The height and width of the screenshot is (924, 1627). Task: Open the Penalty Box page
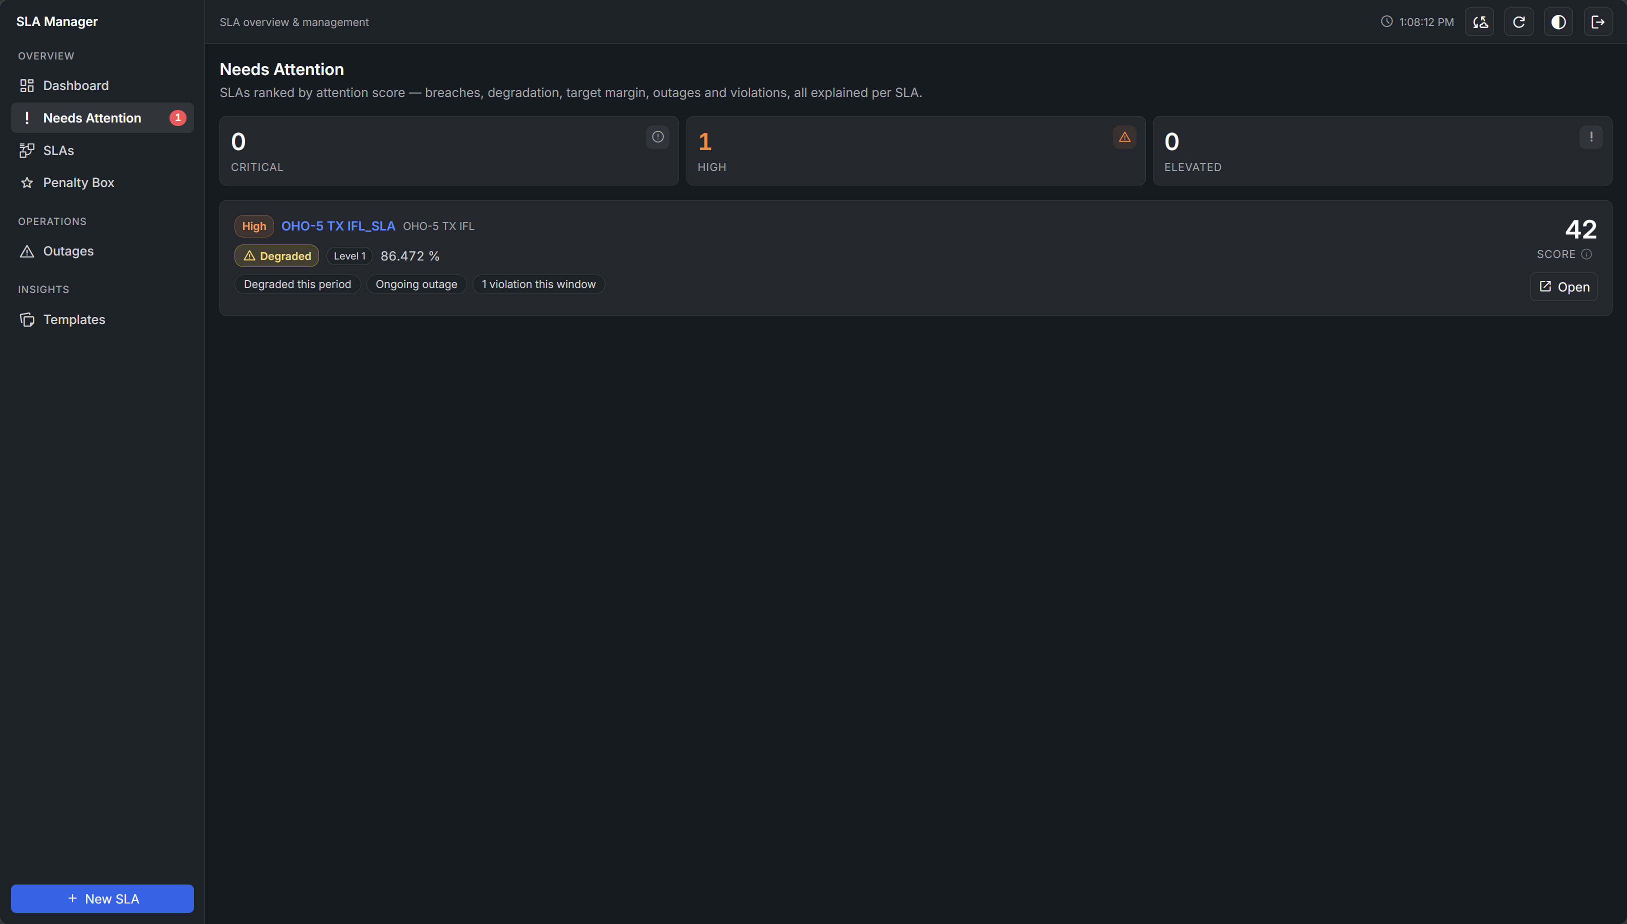coord(102,183)
